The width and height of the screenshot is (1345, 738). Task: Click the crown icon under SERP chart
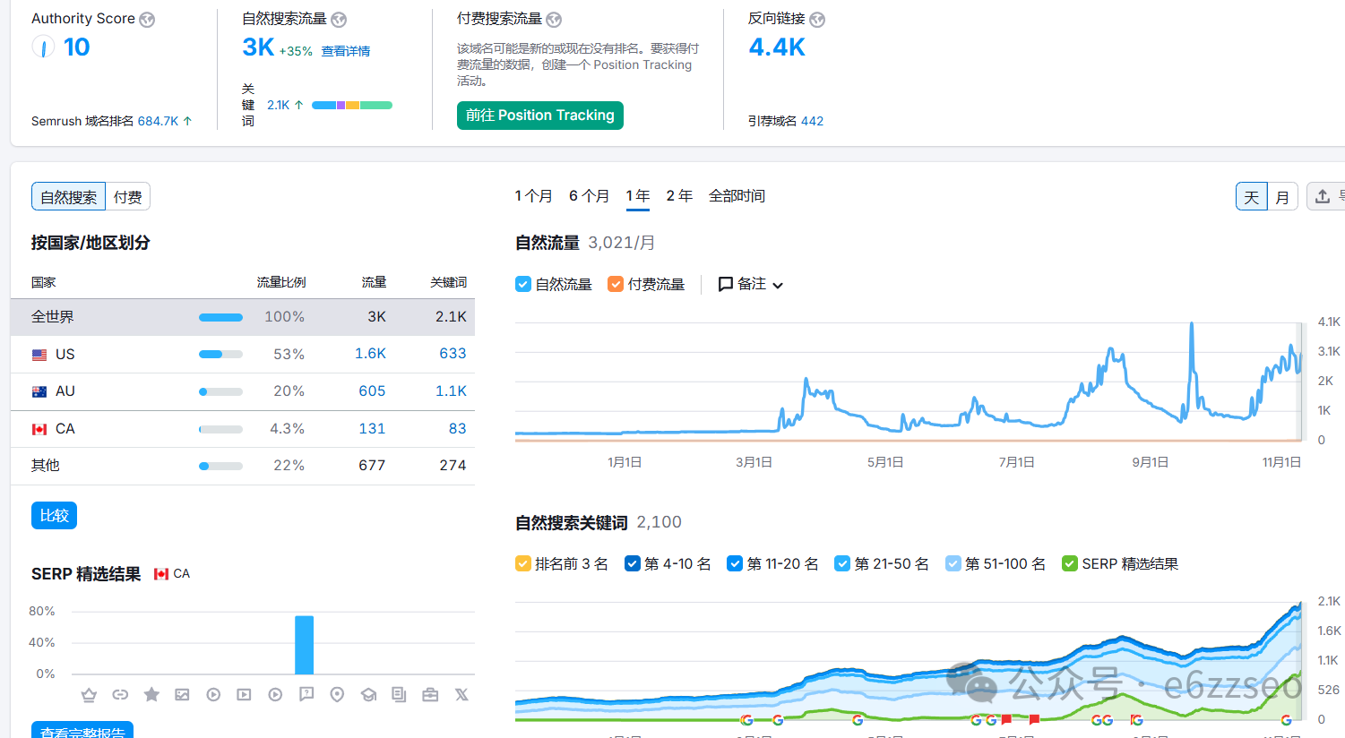click(x=89, y=695)
